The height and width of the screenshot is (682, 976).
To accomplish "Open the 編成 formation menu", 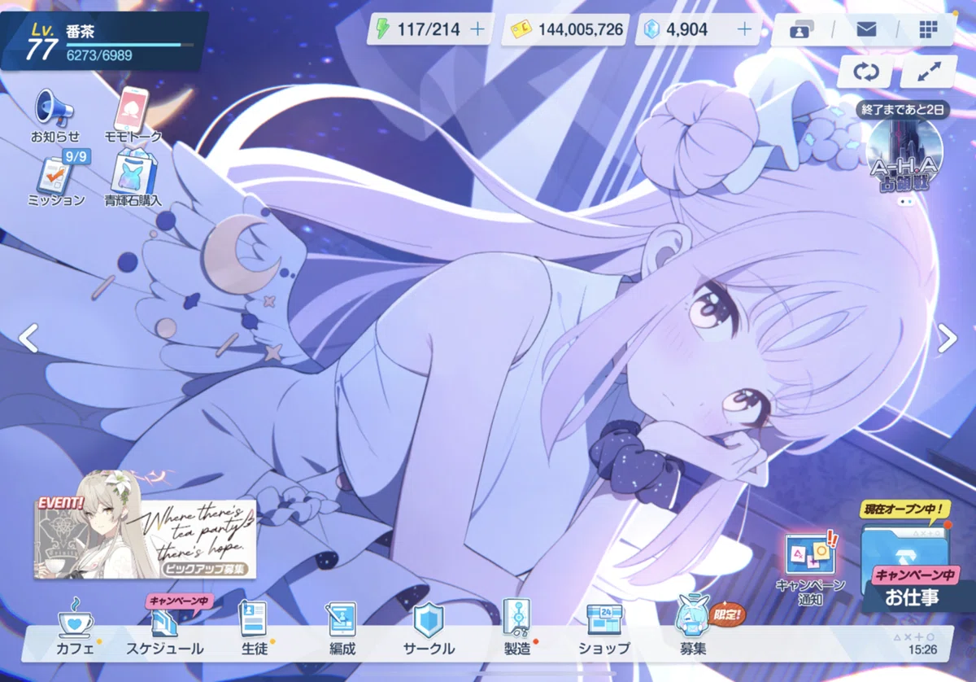I will click(x=342, y=631).
